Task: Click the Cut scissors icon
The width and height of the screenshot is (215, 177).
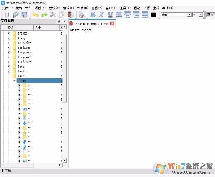Action: pyautogui.click(x=53, y=14)
